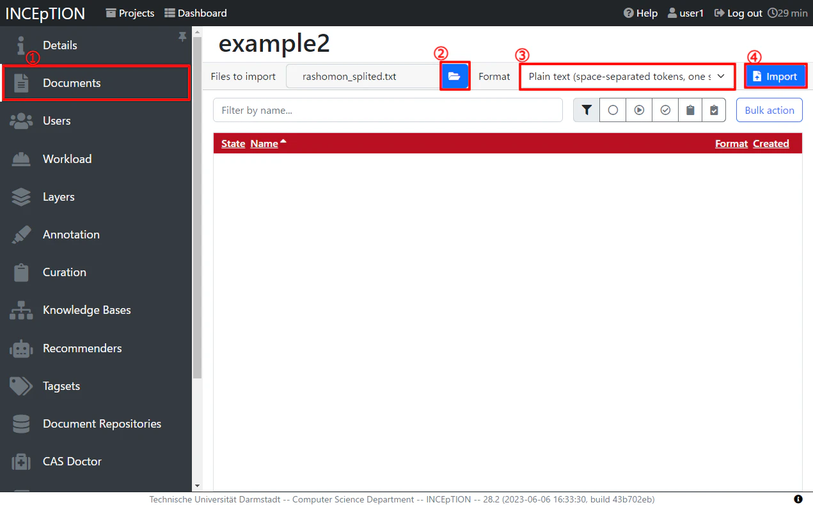Click the Knowledge Bases hierarchy icon
The width and height of the screenshot is (813, 505).
(21, 309)
